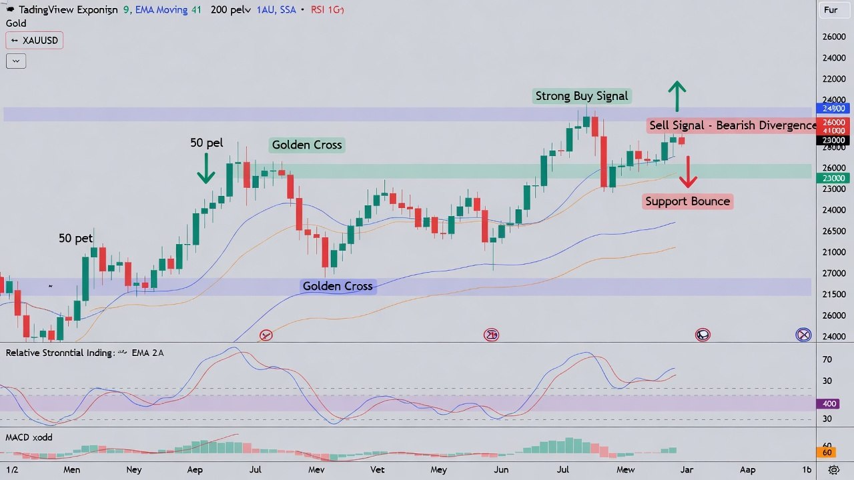Screen dimensions: 854x480
Task: Click the 70 level on RSI axis
Action: (827, 360)
